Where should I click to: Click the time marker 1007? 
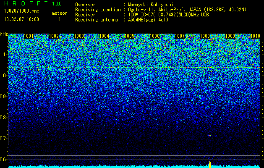[x=180, y=36]
